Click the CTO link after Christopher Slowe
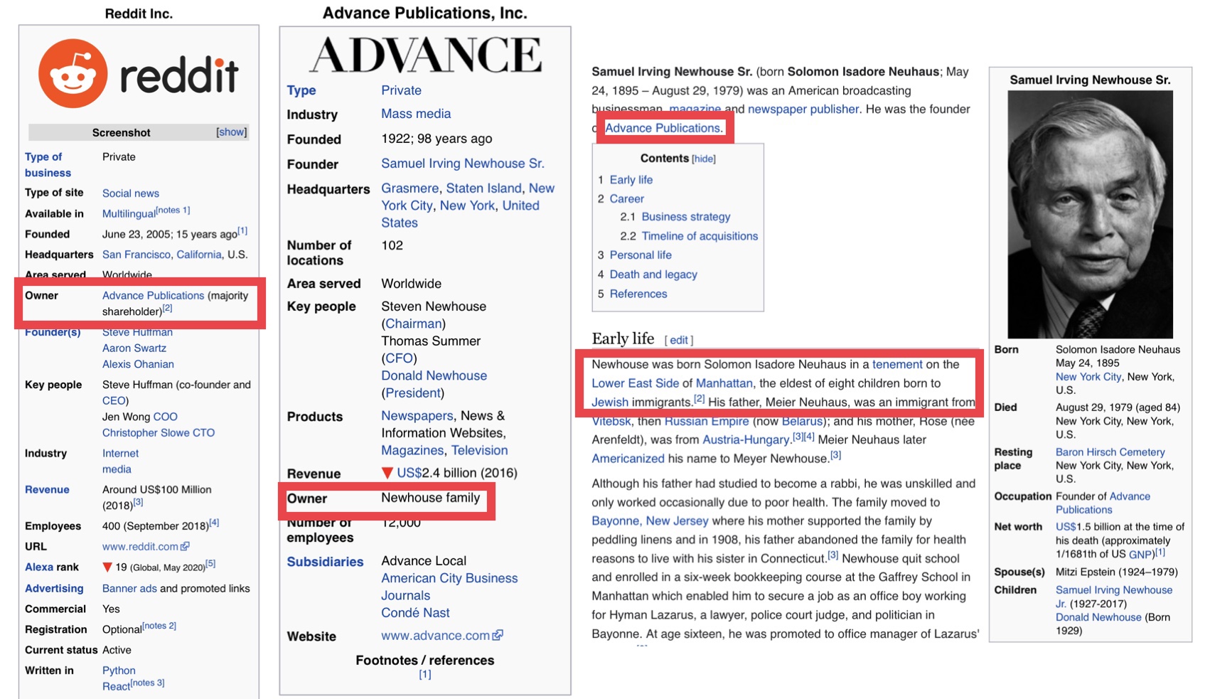This screenshot has width=1210, height=699. pyautogui.click(x=203, y=432)
